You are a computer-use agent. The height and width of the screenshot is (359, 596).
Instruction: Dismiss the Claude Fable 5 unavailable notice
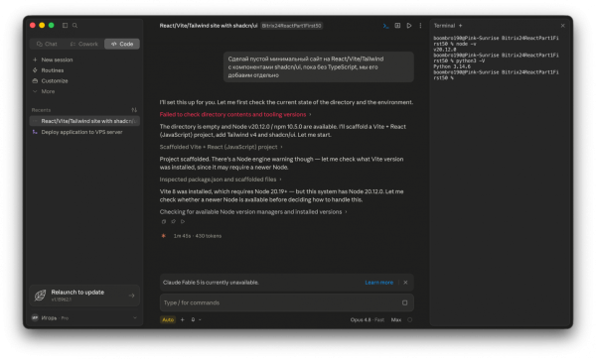point(405,283)
